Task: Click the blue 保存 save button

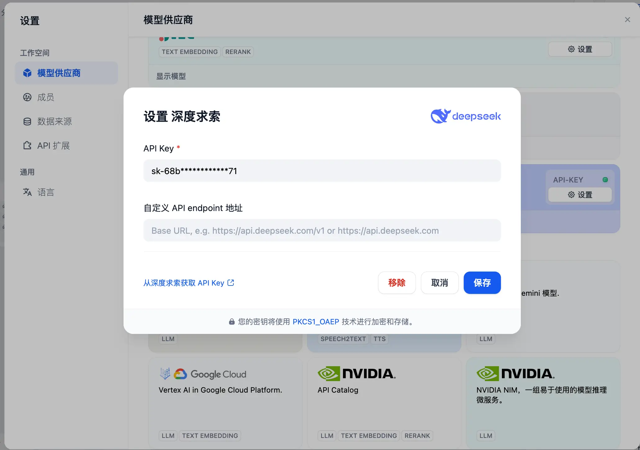Action: pyautogui.click(x=482, y=283)
